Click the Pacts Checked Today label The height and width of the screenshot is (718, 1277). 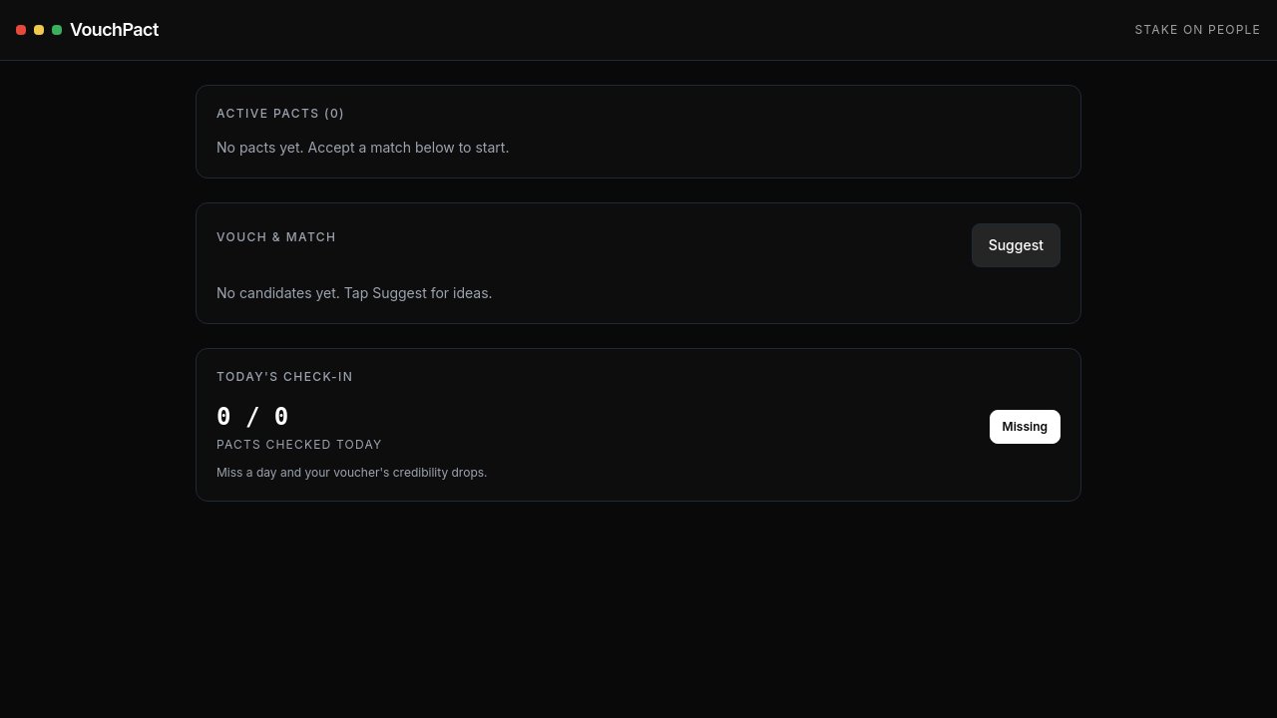299,445
